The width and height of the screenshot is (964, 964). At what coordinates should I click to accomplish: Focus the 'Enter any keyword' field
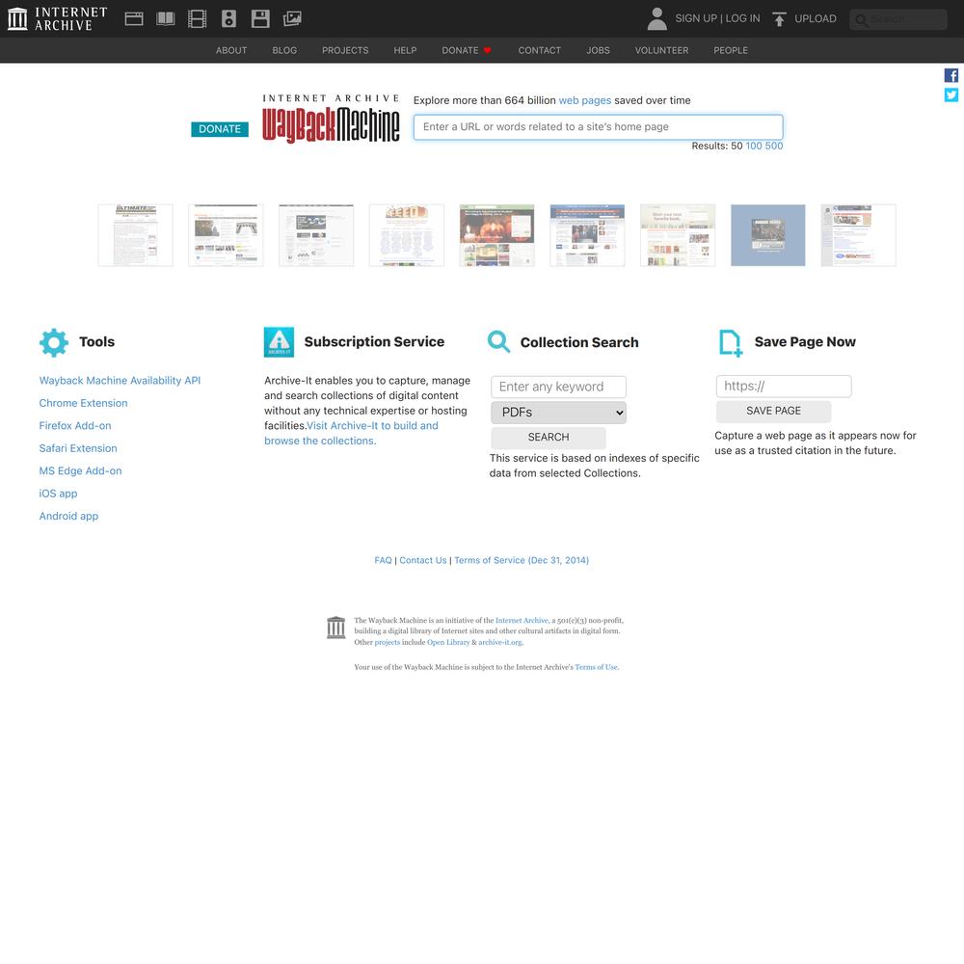(x=558, y=387)
